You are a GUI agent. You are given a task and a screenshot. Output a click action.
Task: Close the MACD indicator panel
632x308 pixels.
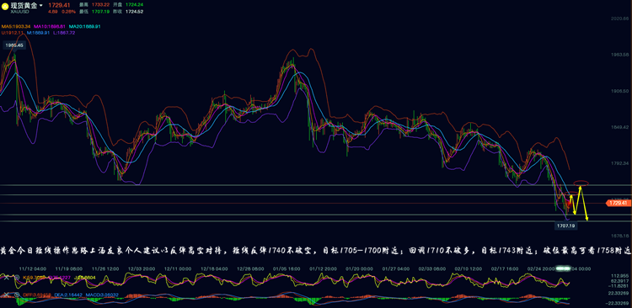(7, 295)
